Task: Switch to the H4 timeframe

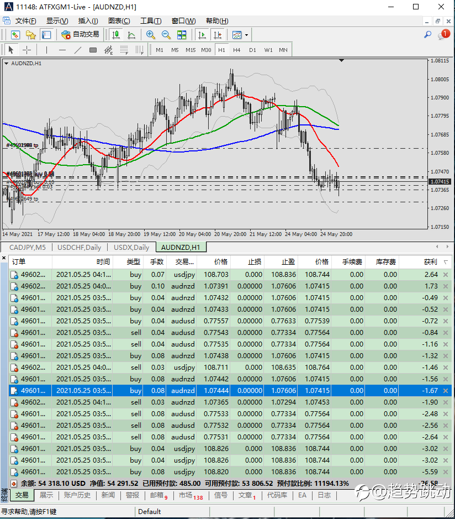Action: pyautogui.click(x=236, y=50)
